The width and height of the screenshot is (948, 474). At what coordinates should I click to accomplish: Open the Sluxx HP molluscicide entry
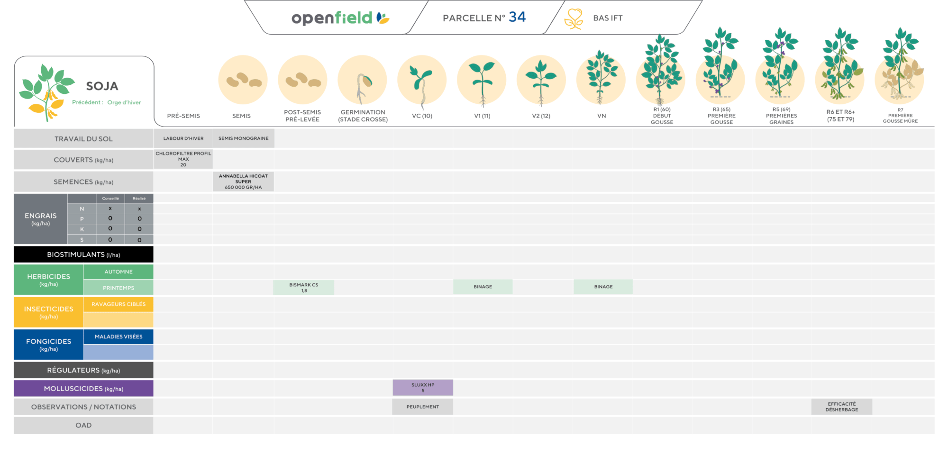[x=422, y=388]
